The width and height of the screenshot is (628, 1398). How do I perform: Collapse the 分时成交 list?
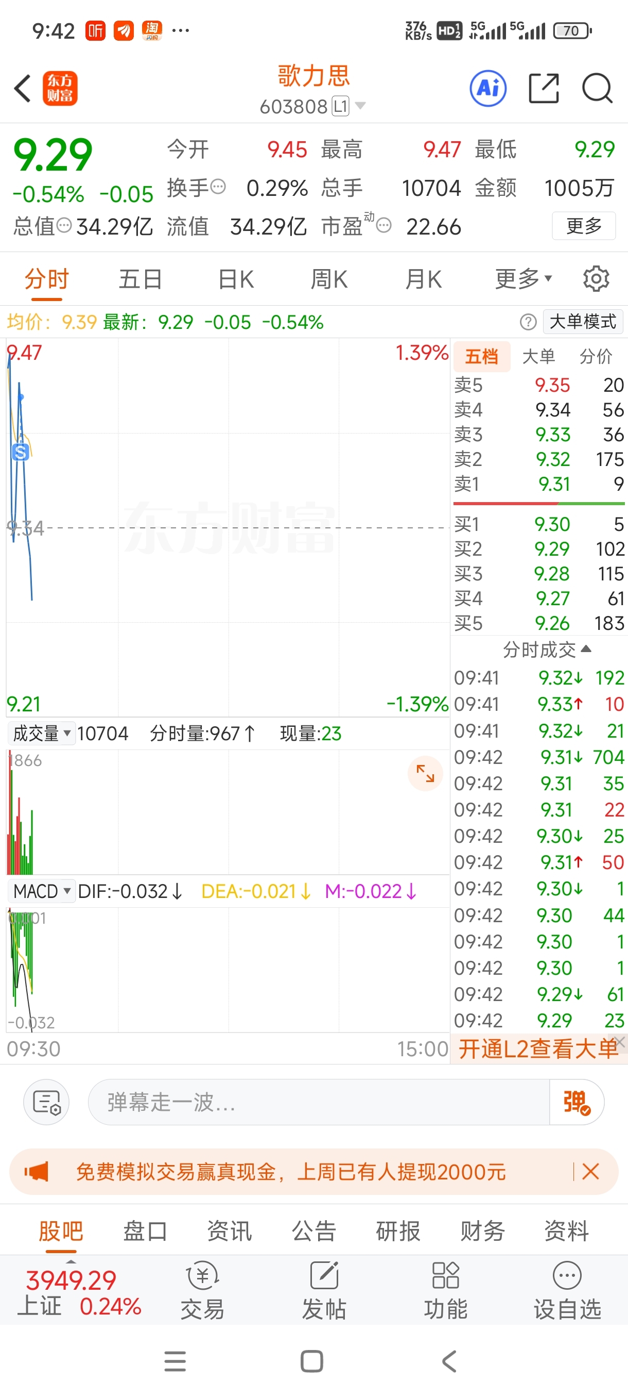pyautogui.click(x=546, y=649)
